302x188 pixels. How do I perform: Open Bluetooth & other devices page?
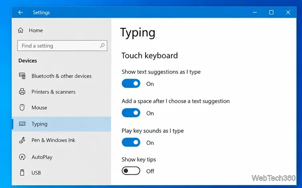coord(62,76)
